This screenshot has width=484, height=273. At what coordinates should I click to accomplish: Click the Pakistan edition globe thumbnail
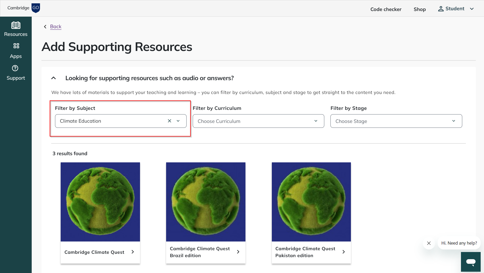pyautogui.click(x=311, y=202)
